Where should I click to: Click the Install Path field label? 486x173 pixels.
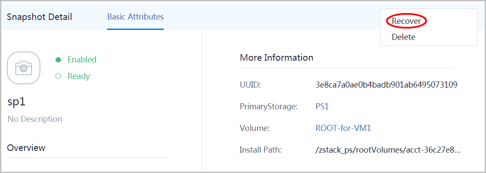260,150
